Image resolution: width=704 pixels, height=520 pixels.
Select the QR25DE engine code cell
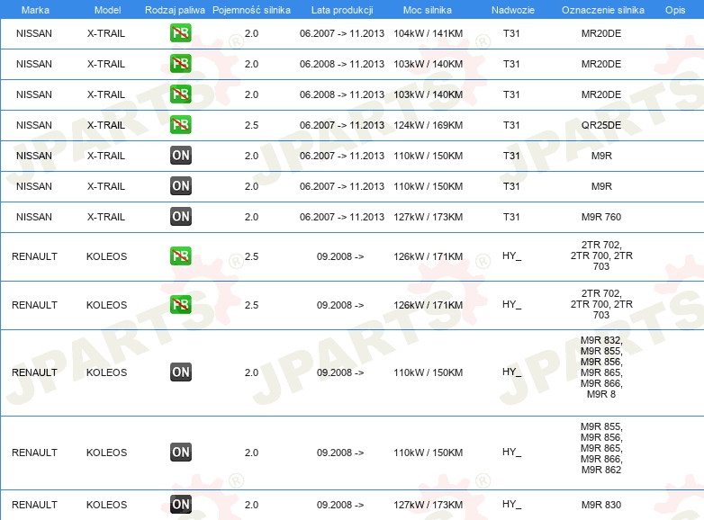(601, 125)
